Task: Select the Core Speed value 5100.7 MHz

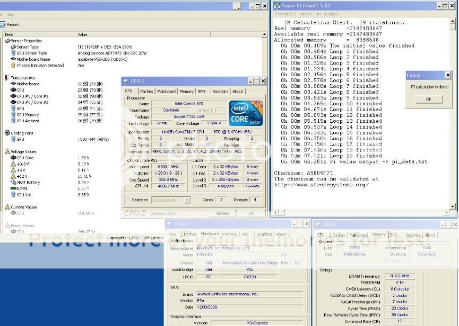Action: 168,167
